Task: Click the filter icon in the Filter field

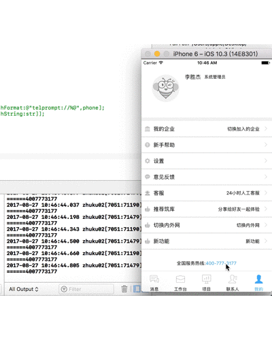Action: click(x=64, y=289)
